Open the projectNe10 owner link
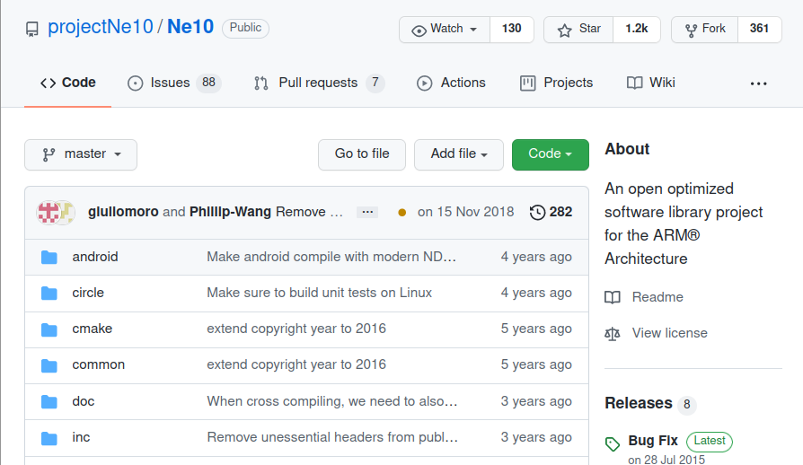Image resolution: width=803 pixels, height=465 pixels. (x=101, y=27)
